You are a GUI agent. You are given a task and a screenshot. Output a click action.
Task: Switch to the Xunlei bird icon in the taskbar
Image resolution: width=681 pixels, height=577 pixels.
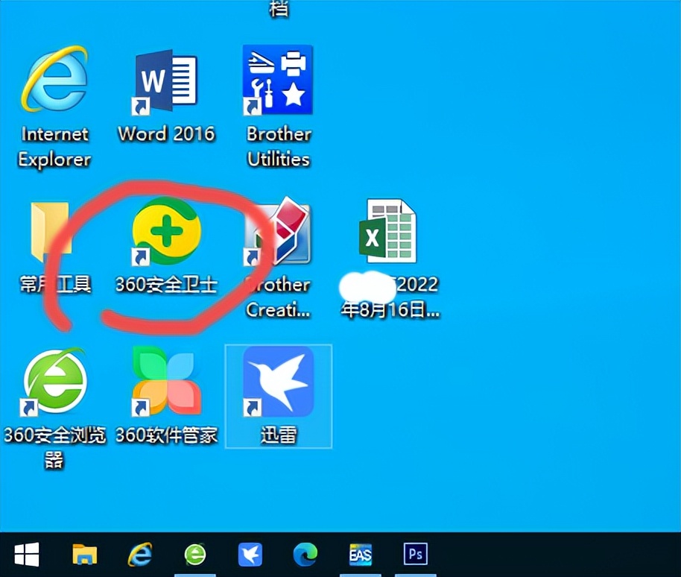pyautogui.click(x=250, y=555)
